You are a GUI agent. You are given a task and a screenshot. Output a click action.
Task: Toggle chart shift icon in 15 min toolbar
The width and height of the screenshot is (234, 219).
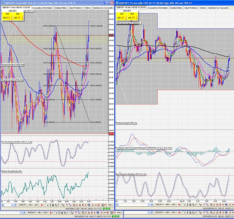[x=185, y=204]
